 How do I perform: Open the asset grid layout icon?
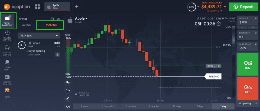pos(38,7)
